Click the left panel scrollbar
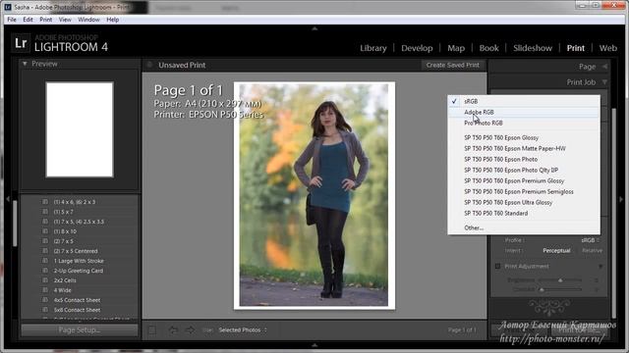This screenshot has width=629, height=353. 15,224
